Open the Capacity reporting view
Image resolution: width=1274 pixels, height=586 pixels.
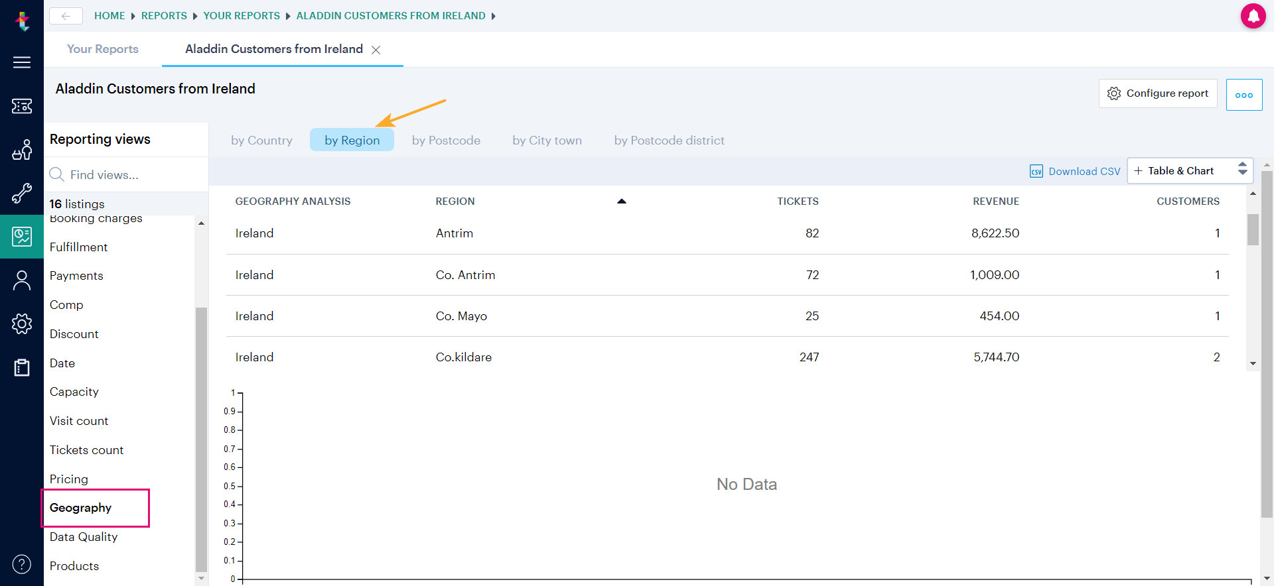(x=74, y=392)
